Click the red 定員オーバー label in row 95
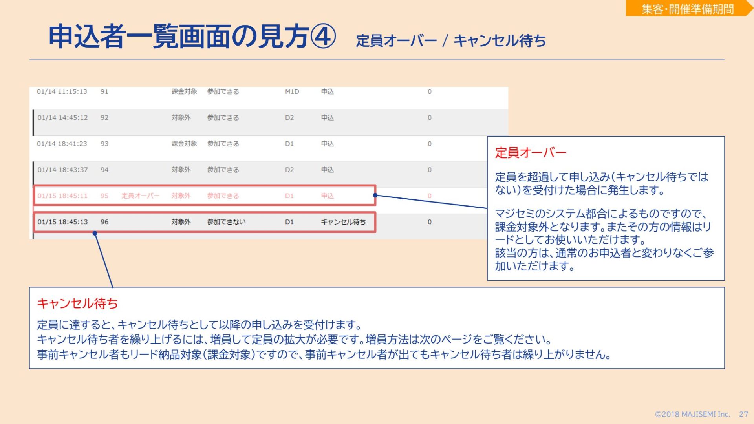754x424 pixels. tap(140, 196)
